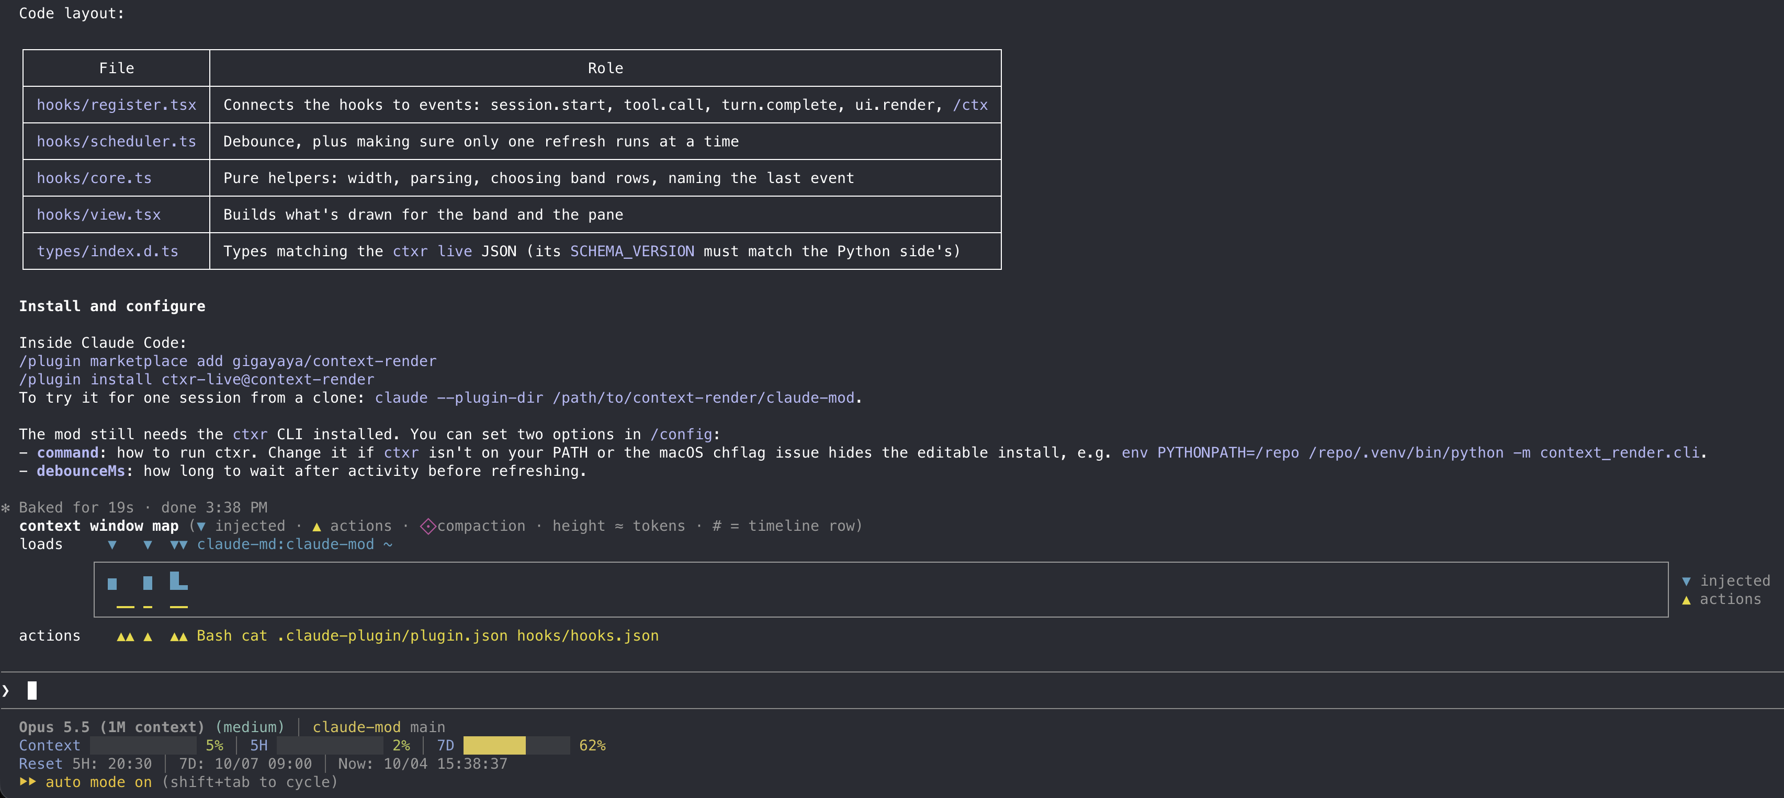Viewport: 1784px width, 798px height.
Task: Click the "/config" command reference
Action: [x=682, y=435]
